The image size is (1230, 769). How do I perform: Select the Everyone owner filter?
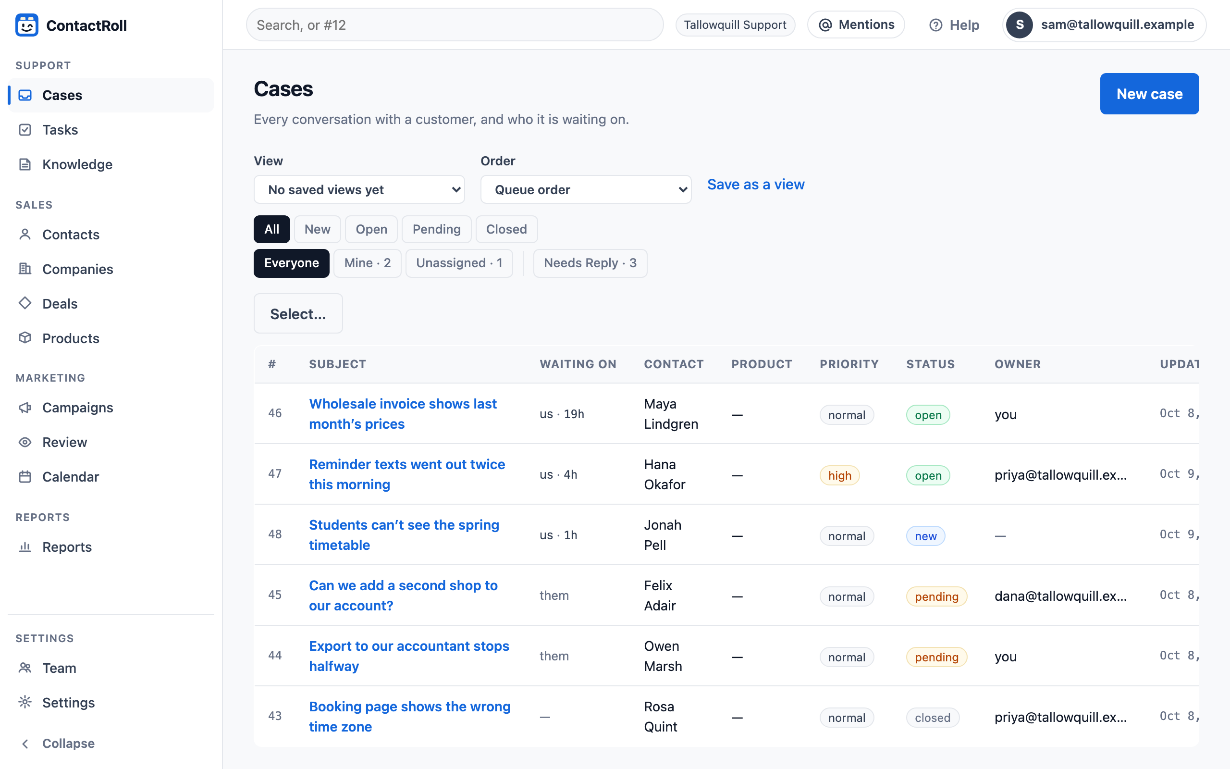[x=292, y=263]
